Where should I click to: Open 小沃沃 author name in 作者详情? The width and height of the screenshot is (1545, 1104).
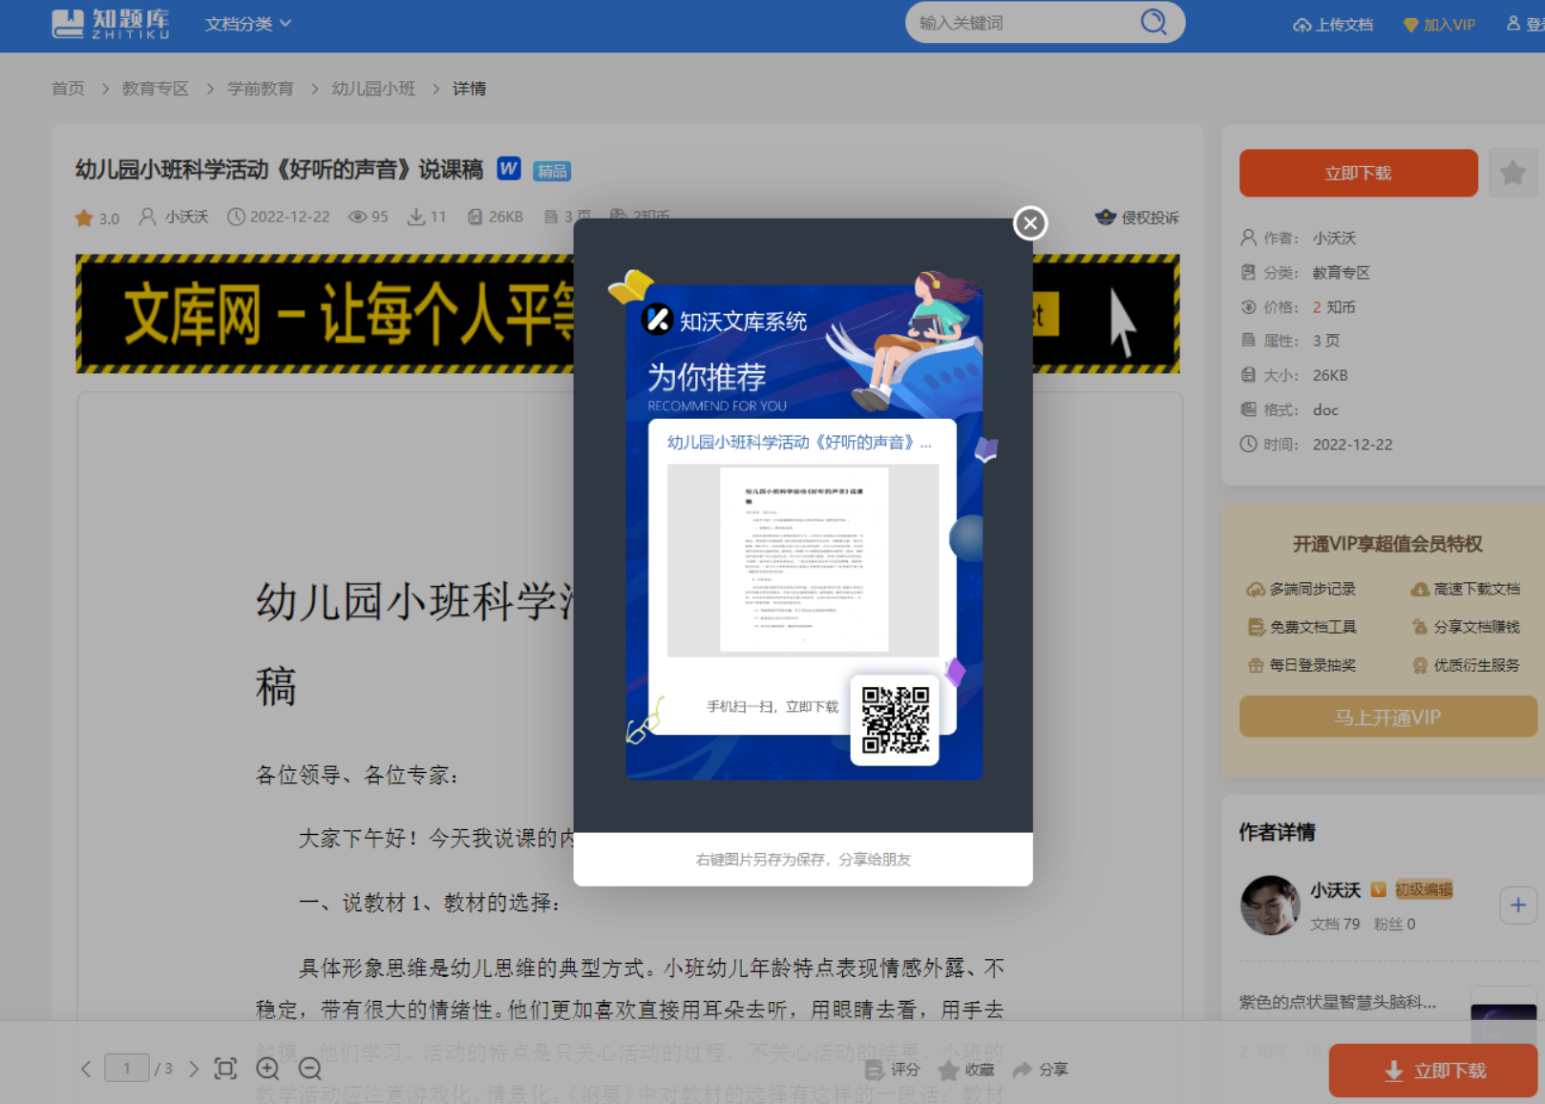1335,890
